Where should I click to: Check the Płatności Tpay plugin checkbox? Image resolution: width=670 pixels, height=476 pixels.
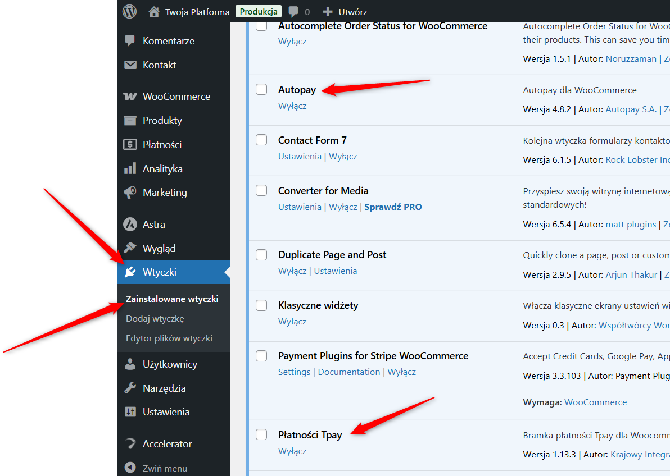point(261,434)
